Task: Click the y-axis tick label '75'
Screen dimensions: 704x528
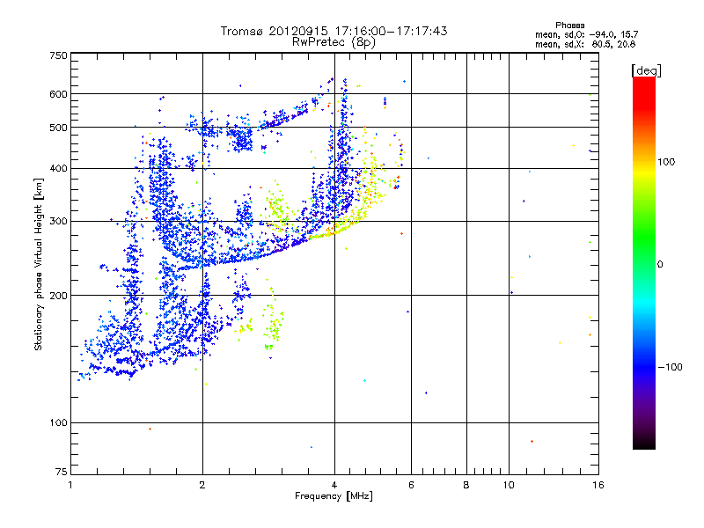Action: click(62, 472)
